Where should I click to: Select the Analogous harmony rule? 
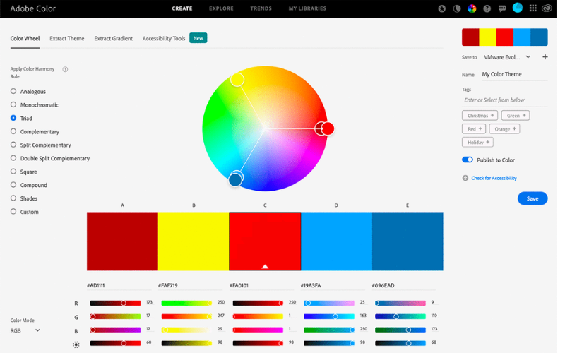pos(13,91)
